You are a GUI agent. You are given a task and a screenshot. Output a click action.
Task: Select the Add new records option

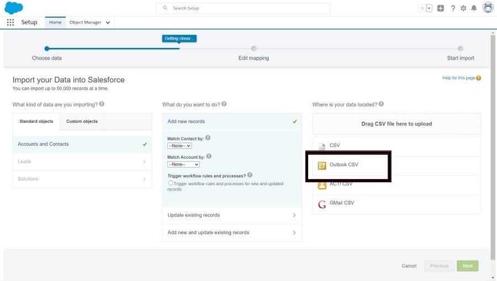(x=232, y=121)
